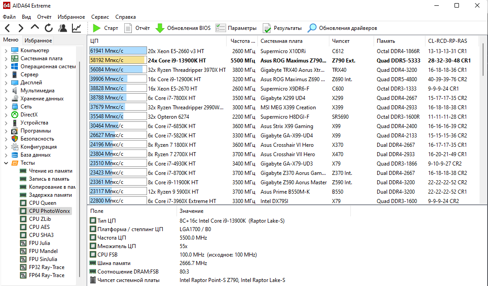Open the Сервис menu
Viewport: 488px width, 286px height.
(x=100, y=17)
